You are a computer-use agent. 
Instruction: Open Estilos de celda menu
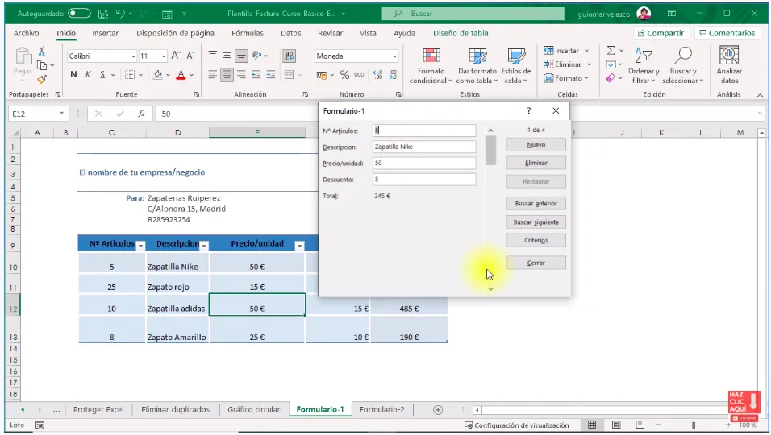click(516, 66)
